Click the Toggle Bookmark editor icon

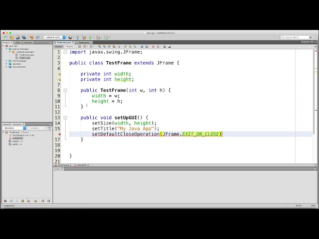tap(135, 47)
